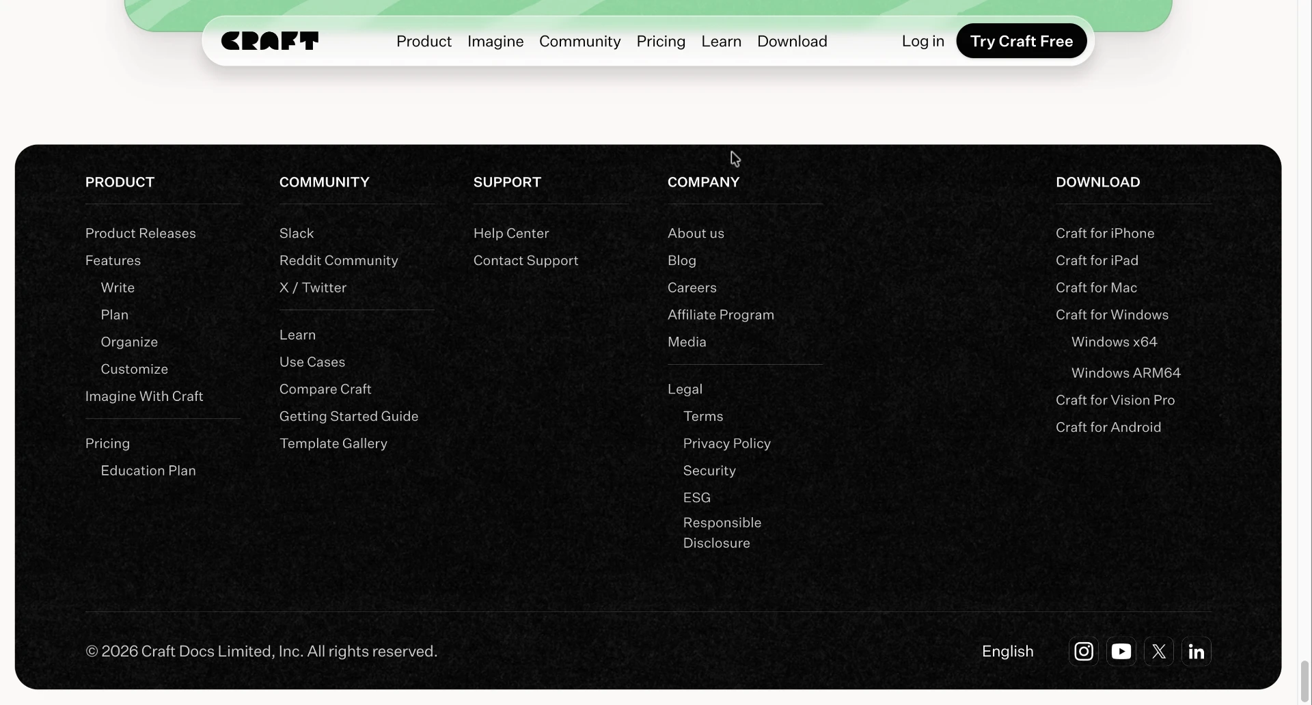Open the Features footer link

(x=113, y=260)
